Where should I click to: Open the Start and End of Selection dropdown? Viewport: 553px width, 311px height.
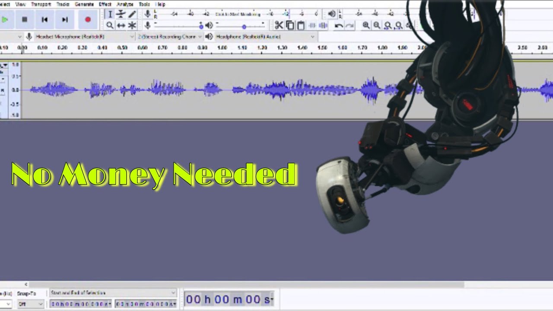(113, 293)
